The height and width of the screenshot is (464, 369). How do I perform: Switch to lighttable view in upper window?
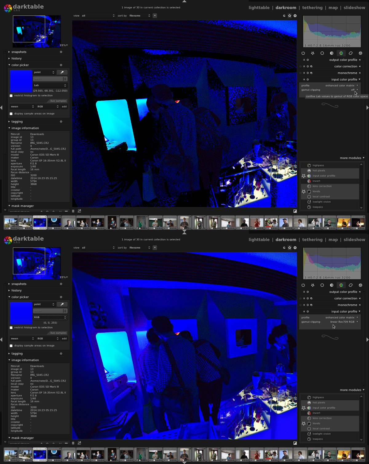259,8
